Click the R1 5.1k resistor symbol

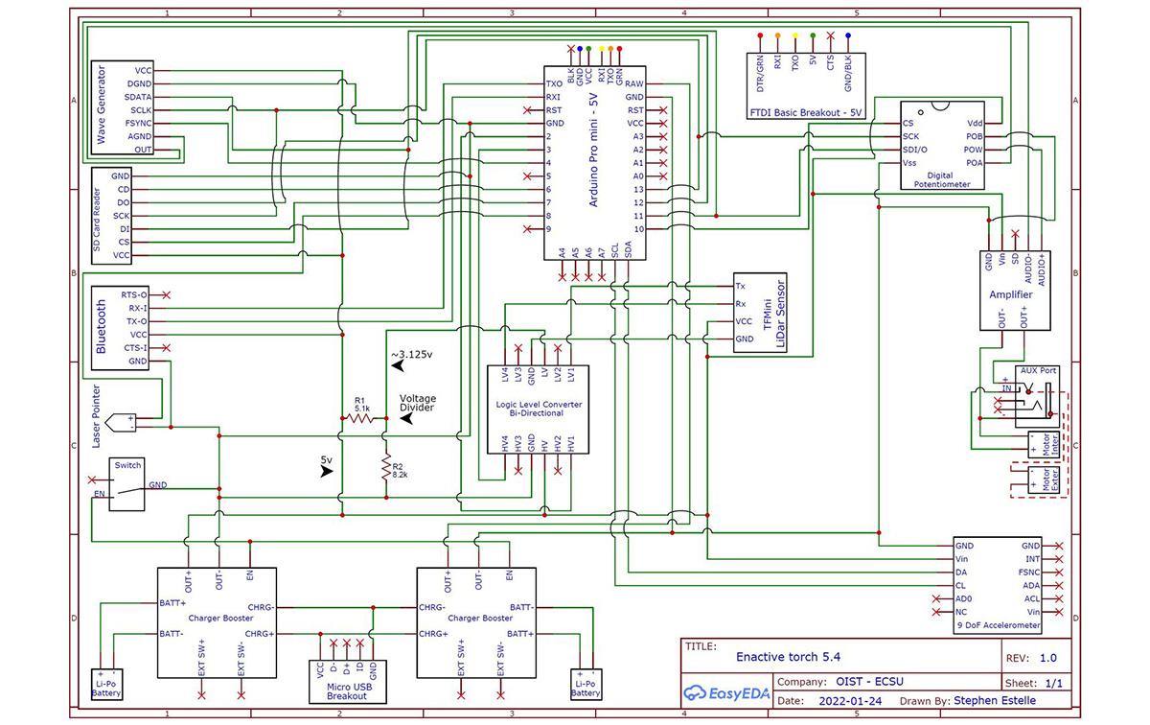click(363, 419)
